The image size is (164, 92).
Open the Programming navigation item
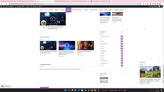pyautogui.click(x=94, y=10)
